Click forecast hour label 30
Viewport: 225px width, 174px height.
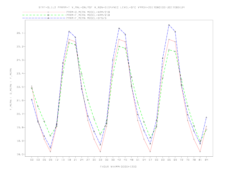pyautogui.click(x=94, y=160)
